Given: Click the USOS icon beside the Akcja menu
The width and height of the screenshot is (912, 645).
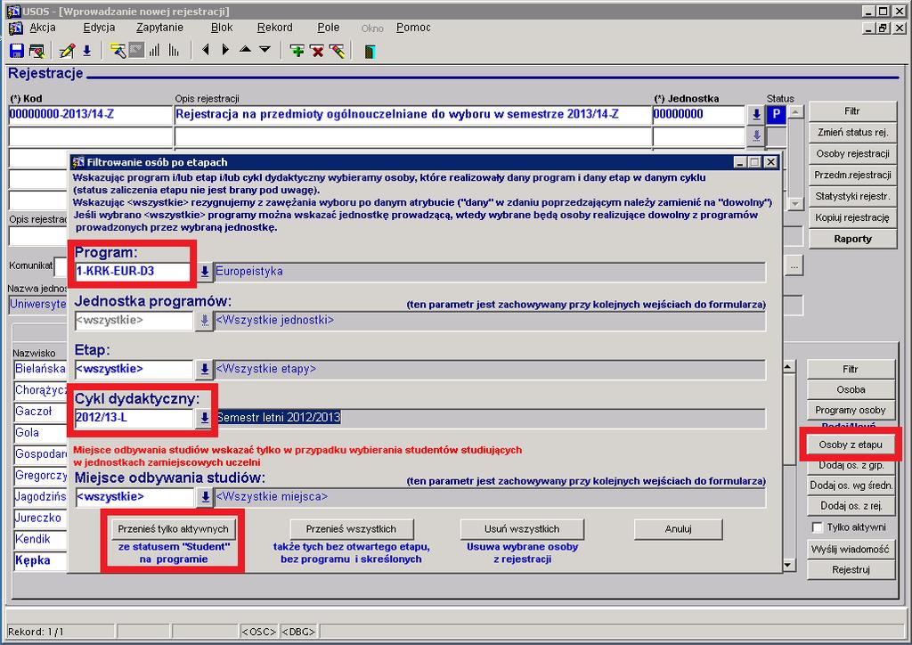Looking at the screenshot, I should 16,28.
